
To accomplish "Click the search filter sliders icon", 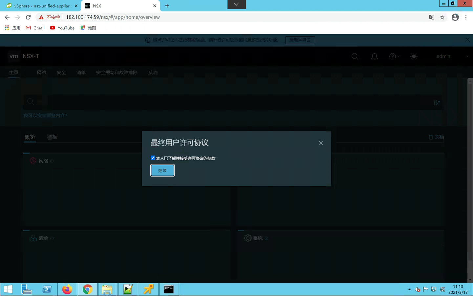I will tap(437, 102).
